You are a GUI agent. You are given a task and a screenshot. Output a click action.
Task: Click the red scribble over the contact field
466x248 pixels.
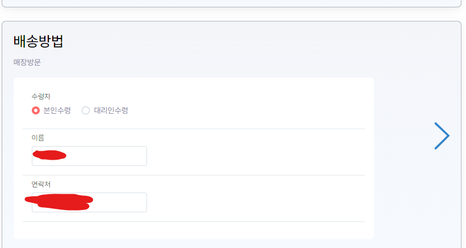point(59,202)
